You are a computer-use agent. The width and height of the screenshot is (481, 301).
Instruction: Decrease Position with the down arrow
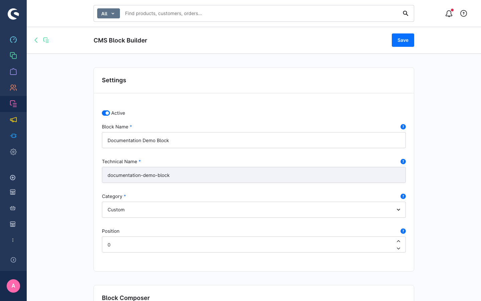click(398, 248)
